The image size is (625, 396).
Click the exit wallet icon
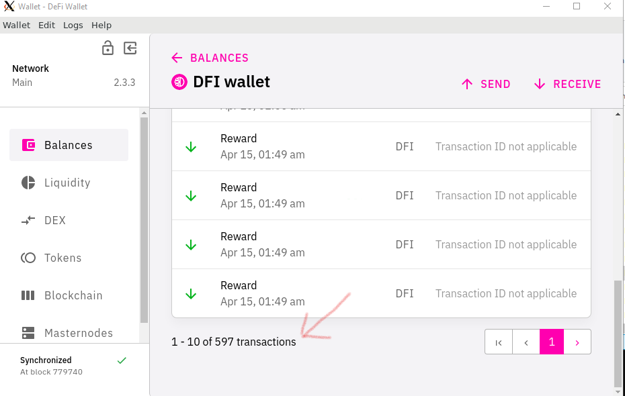point(130,48)
